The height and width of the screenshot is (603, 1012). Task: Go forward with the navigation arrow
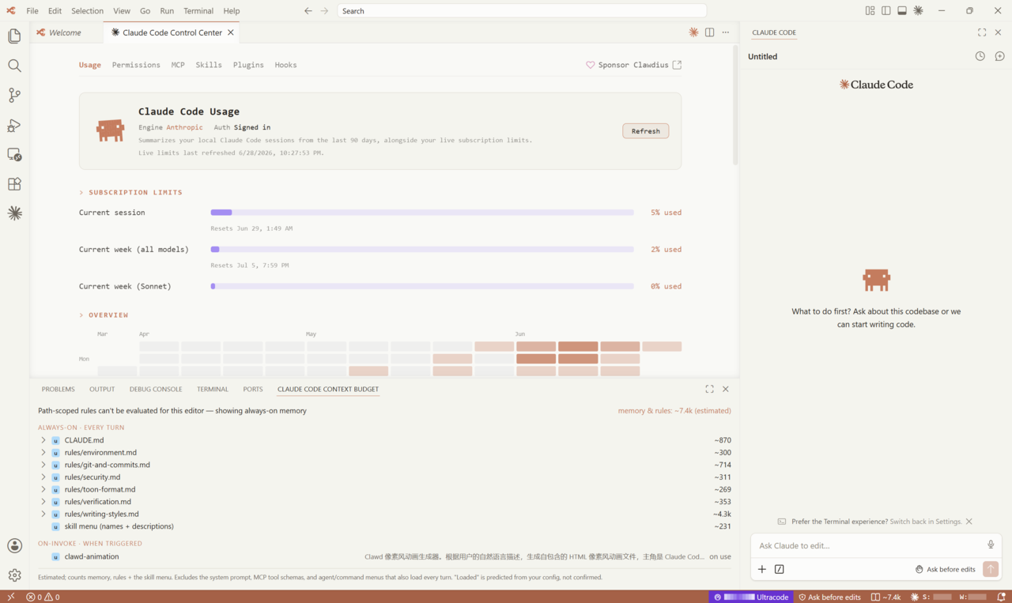325,11
